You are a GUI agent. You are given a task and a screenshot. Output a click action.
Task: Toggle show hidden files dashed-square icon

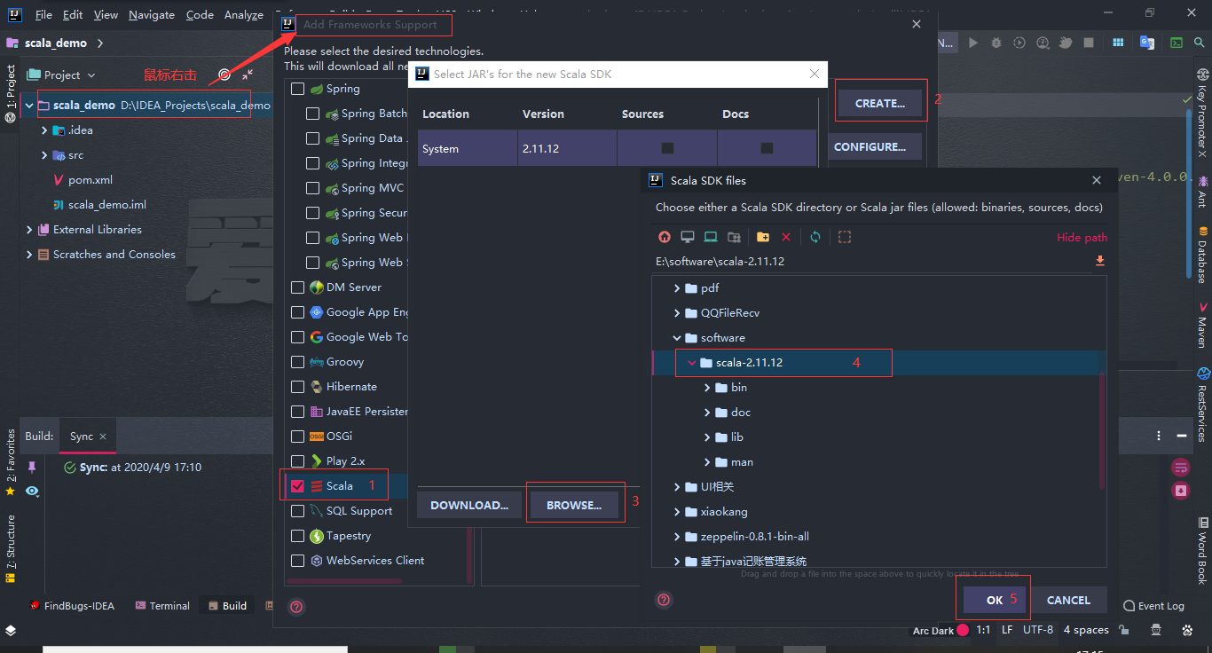(845, 237)
